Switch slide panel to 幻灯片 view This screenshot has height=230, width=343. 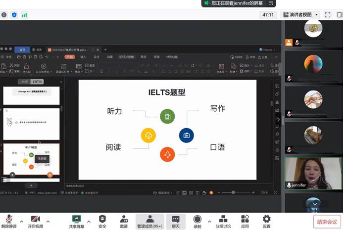37,82
